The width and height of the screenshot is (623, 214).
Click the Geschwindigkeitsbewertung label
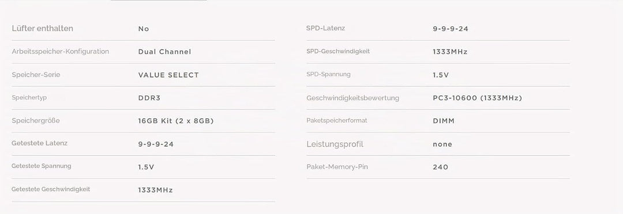[x=353, y=98]
